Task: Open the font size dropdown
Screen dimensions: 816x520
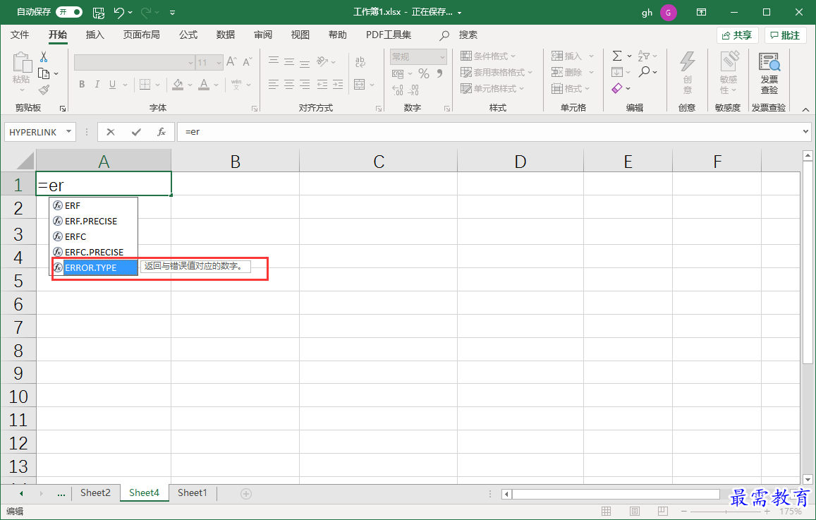Action: click(x=219, y=63)
